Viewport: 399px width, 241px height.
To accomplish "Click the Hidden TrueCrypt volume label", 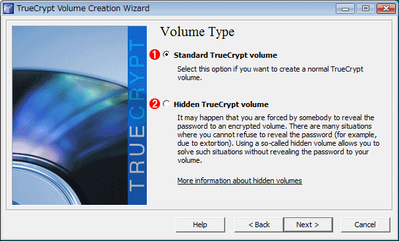I will [221, 104].
